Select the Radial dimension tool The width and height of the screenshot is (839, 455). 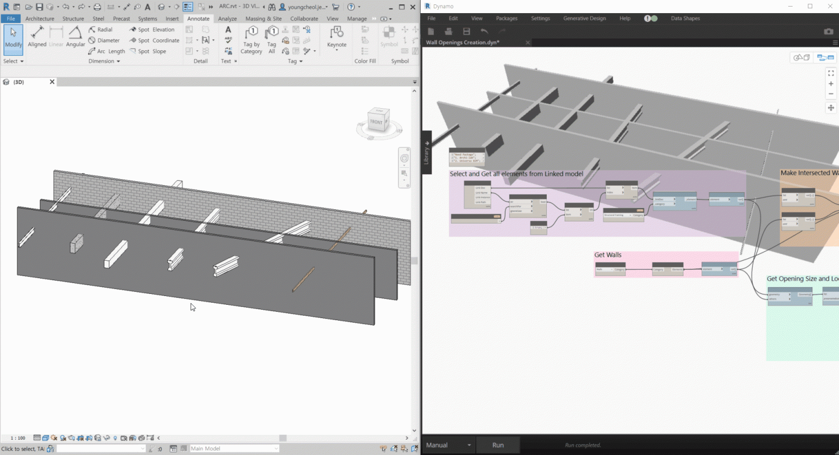coord(101,29)
